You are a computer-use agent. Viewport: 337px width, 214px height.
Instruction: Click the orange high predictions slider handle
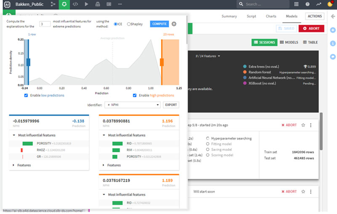pyautogui.click(x=162, y=62)
